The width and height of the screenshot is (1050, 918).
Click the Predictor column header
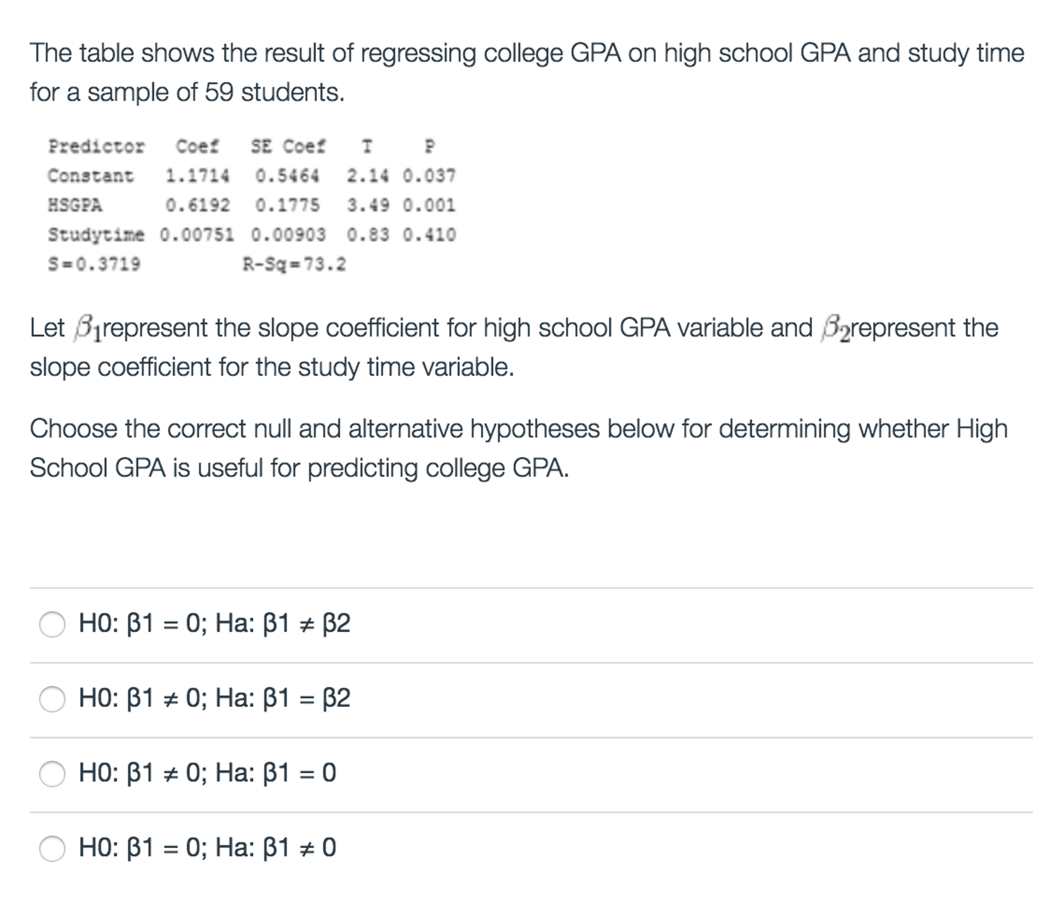pyautogui.click(x=96, y=147)
